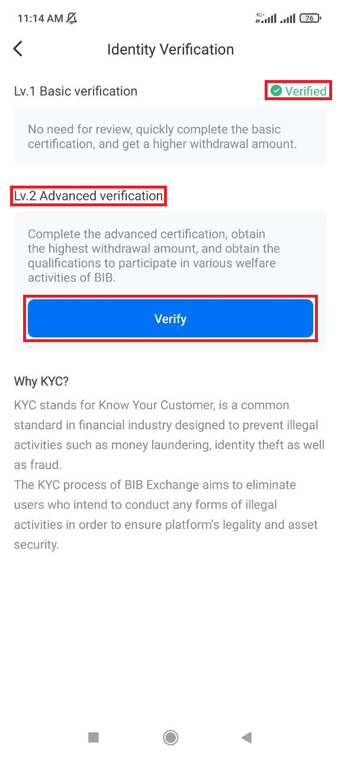Tap the Android home circle icon

(x=170, y=737)
